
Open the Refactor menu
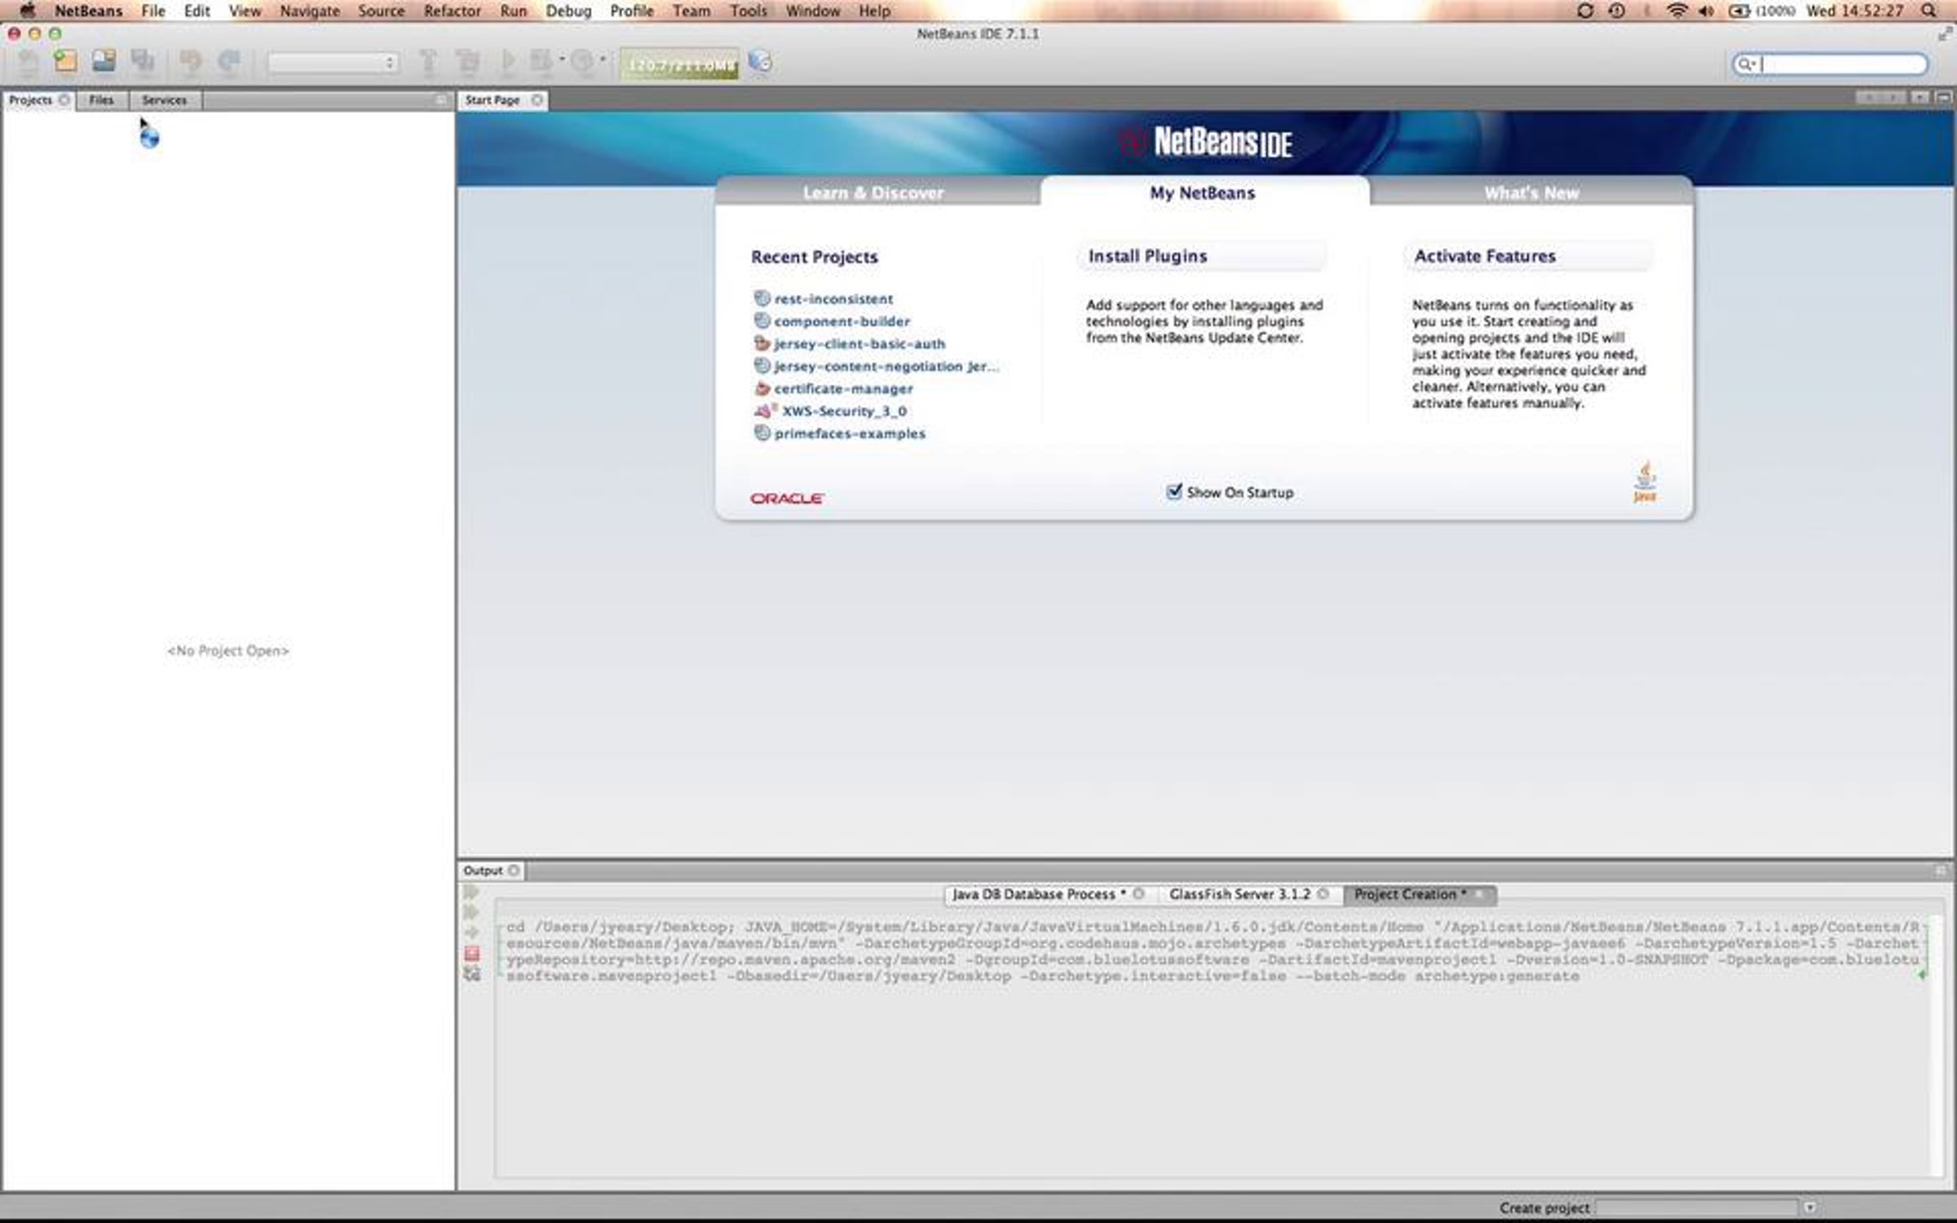(x=452, y=11)
